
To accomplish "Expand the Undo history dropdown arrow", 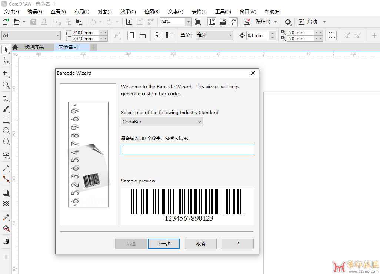I will [100, 22].
